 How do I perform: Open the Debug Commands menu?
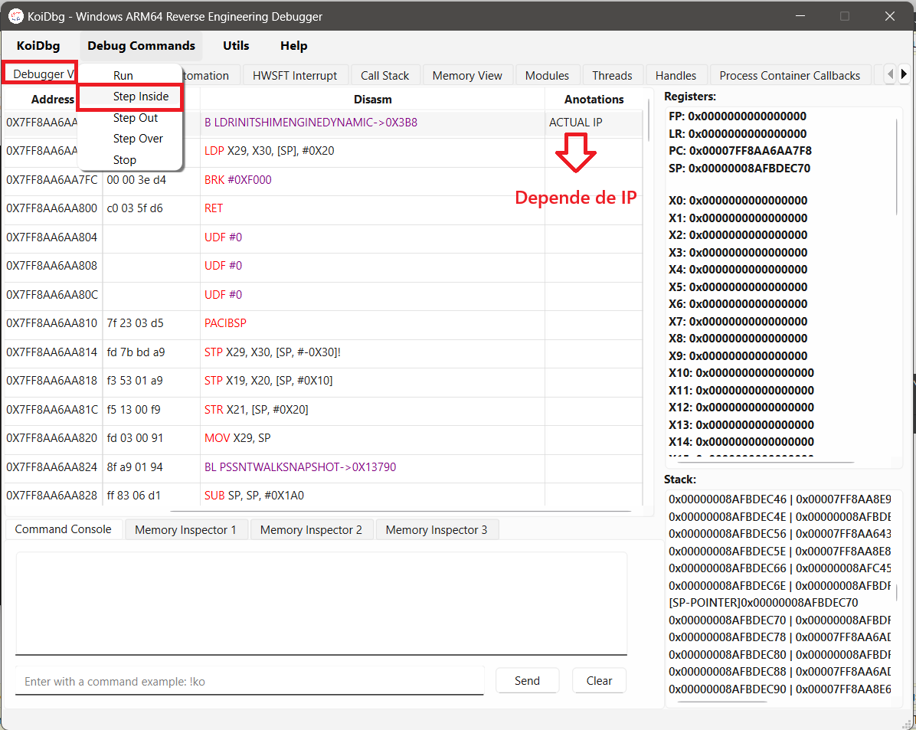[142, 46]
